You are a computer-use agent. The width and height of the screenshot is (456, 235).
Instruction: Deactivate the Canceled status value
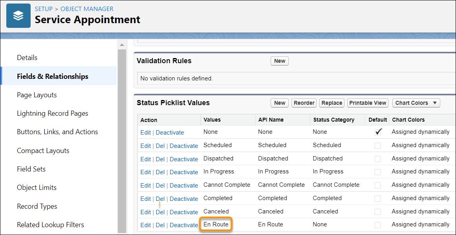(x=184, y=212)
